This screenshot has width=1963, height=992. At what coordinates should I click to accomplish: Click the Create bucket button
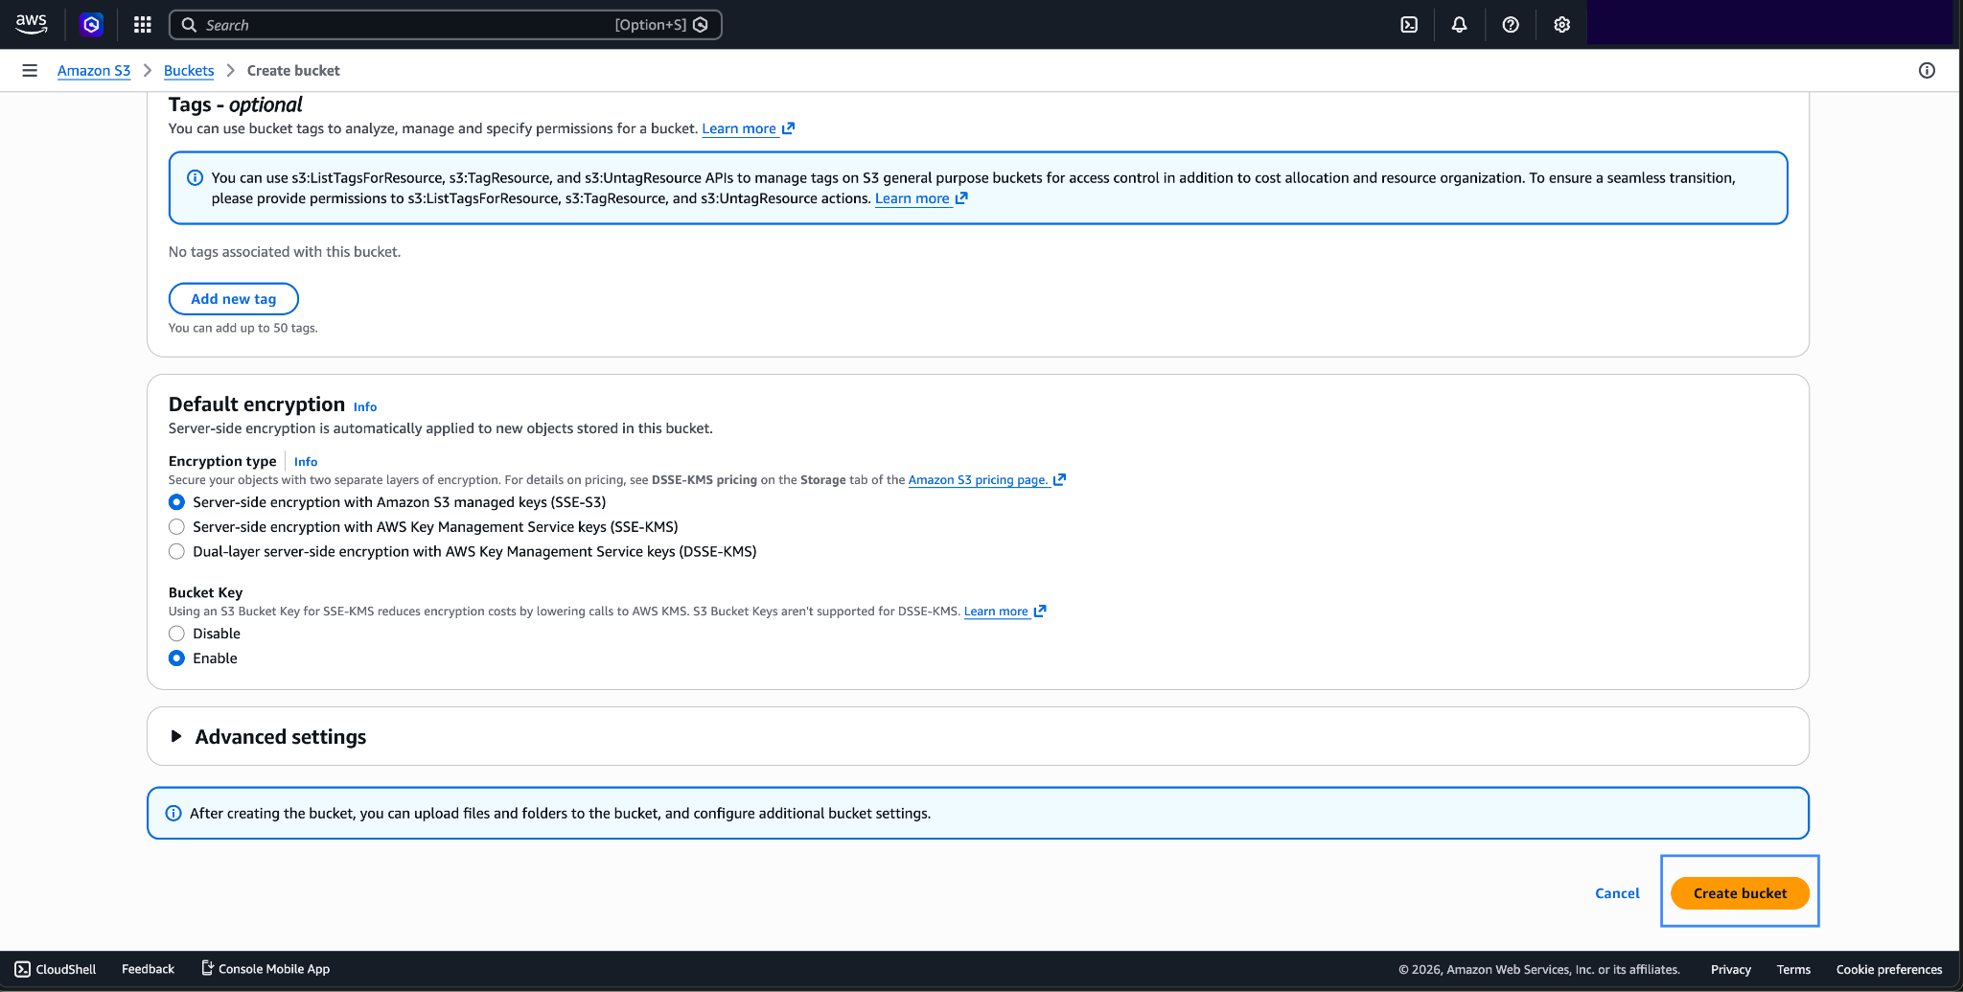coord(1740,893)
